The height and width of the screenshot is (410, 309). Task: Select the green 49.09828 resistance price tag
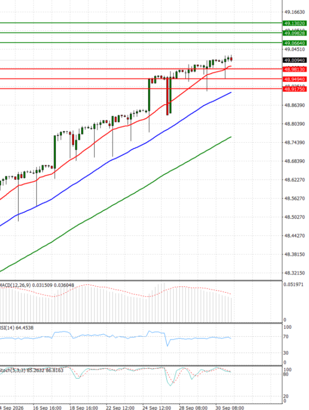coord(295,33)
